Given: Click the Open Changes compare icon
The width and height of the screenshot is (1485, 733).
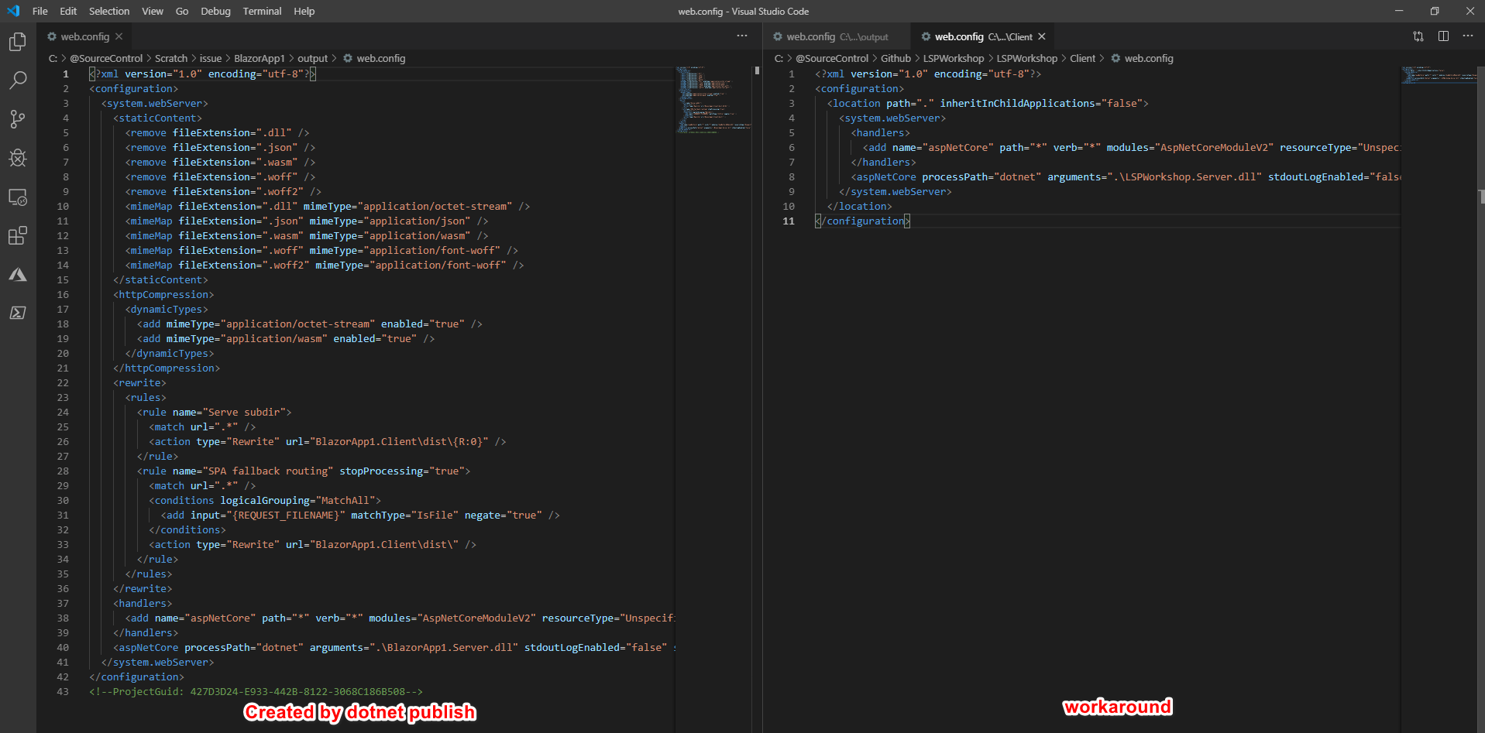Looking at the screenshot, I should pyautogui.click(x=1418, y=36).
